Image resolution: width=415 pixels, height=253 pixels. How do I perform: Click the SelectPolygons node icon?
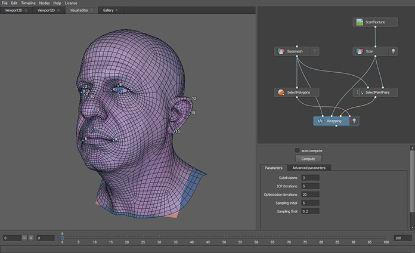(281, 92)
